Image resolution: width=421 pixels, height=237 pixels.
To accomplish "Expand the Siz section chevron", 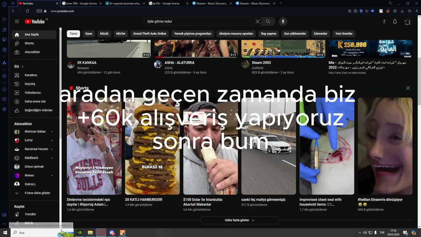I will (x=22, y=66).
